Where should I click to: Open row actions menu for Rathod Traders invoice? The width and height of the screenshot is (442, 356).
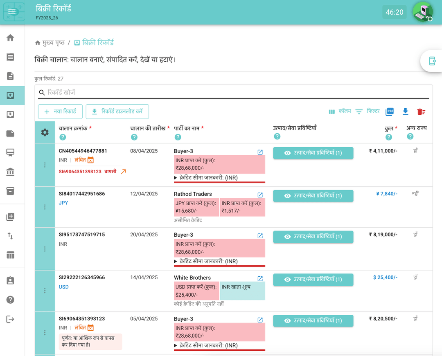click(x=45, y=207)
